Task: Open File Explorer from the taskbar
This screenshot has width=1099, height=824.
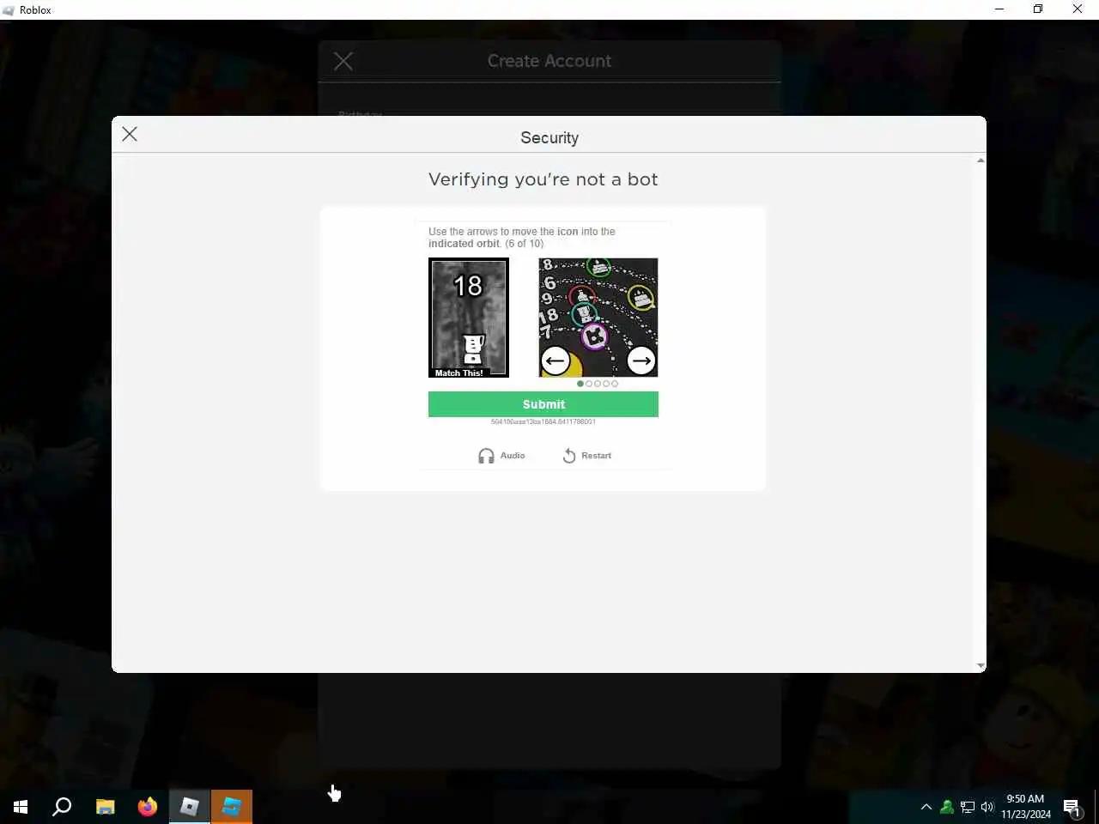Action: click(x=105, y=807)
